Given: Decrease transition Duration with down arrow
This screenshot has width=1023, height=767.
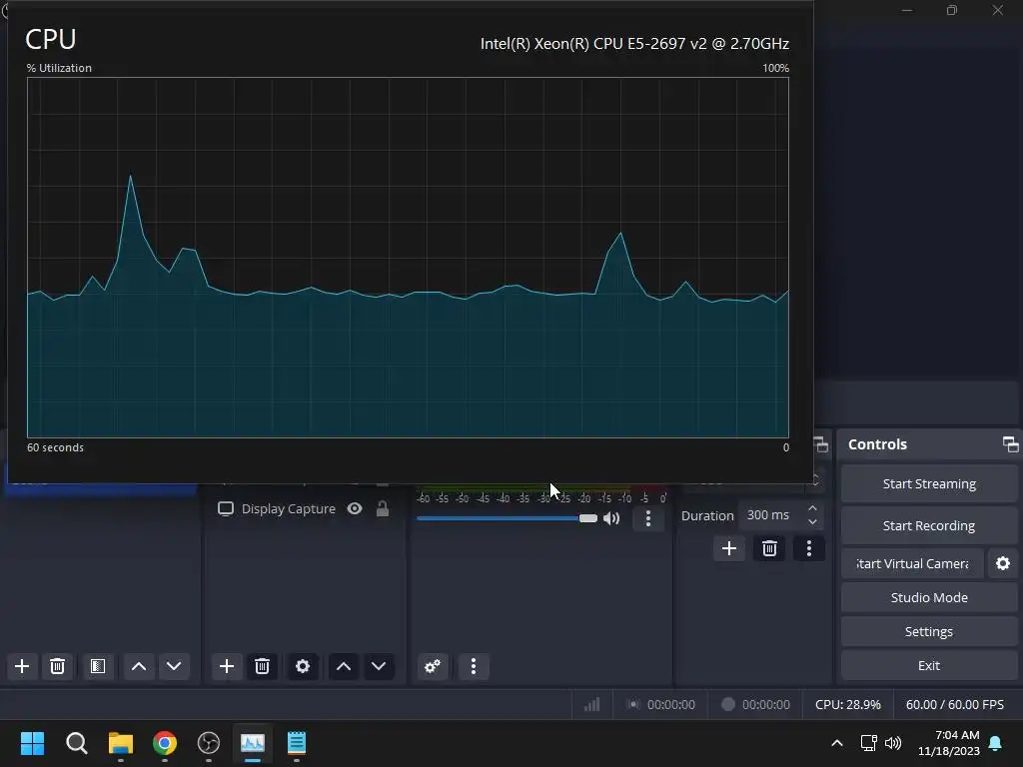Looking at the screenshot, I should 812,521.
